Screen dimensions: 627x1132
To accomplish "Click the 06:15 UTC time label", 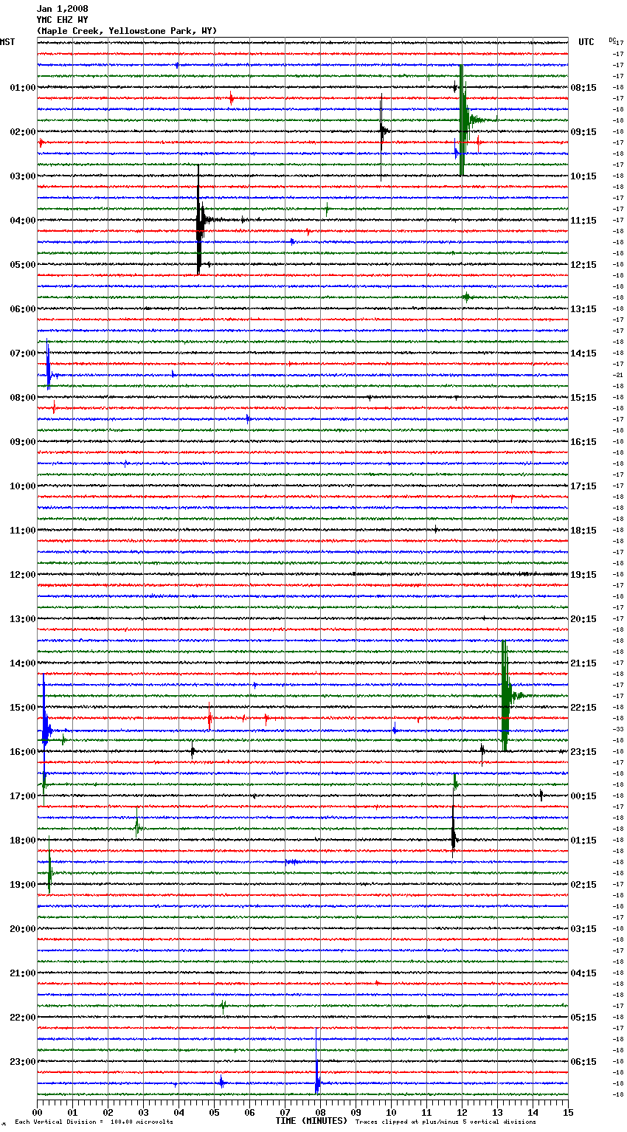I will 583,1062.
